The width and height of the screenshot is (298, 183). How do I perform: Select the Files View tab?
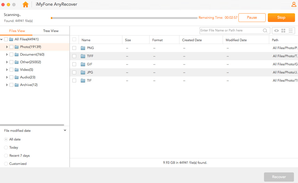[x=17, y=31]
